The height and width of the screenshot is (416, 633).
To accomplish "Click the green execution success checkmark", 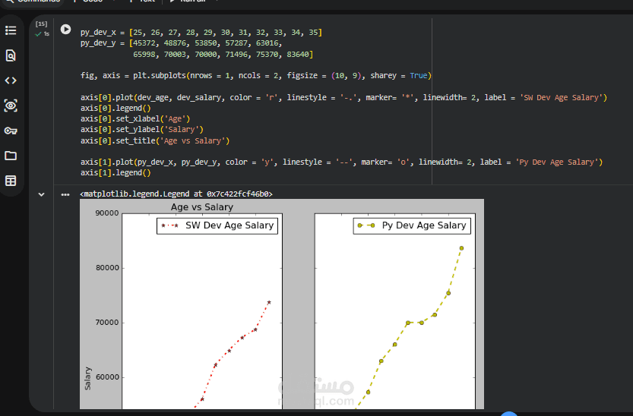I will point(38,34).
